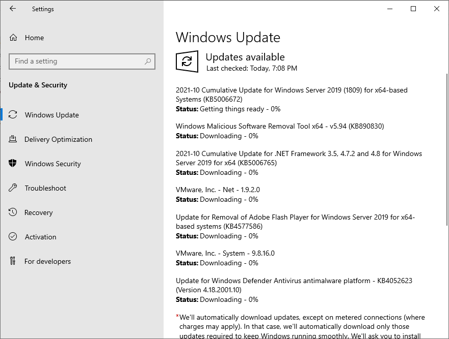This screenshot has width=449, height=339.
Task: Minimize the Settings window
Action: point(390,9)
